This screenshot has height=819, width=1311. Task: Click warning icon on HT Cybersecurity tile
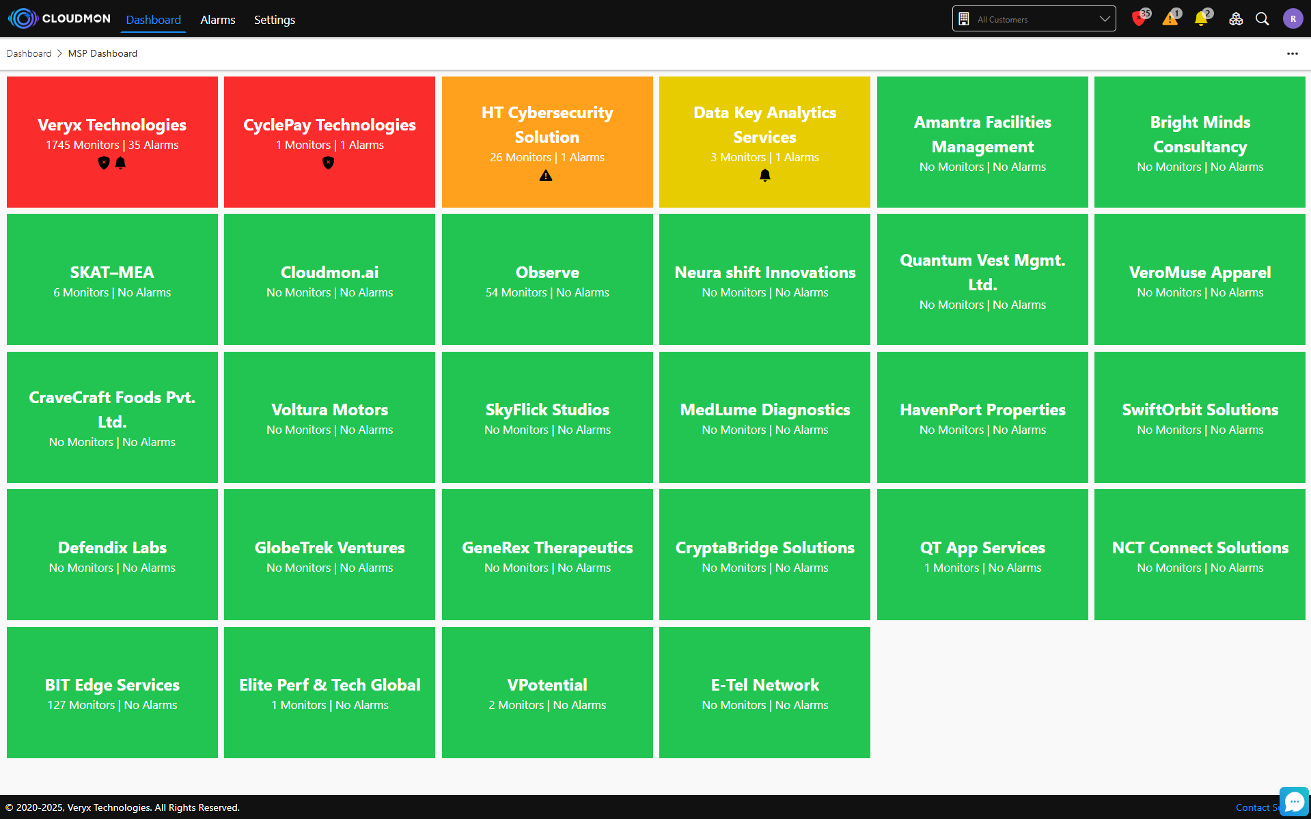click(x=546, y=176)
